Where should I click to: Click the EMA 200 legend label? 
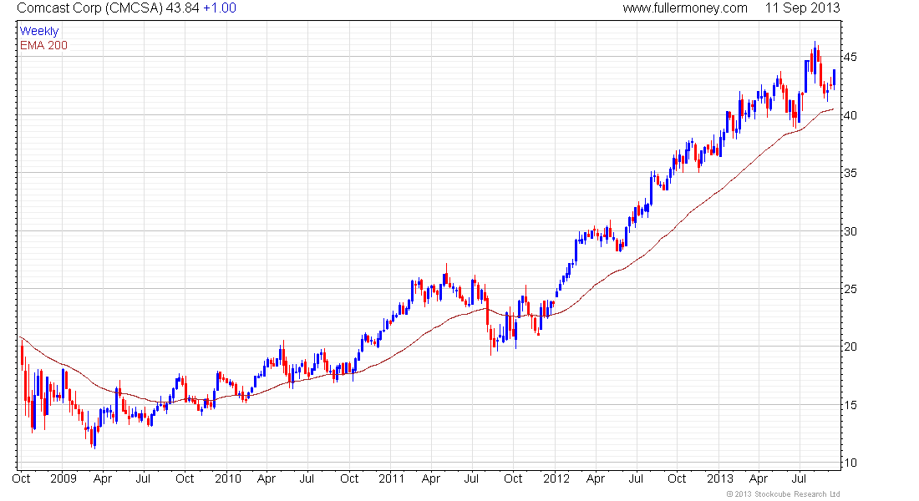coord(44,46)
